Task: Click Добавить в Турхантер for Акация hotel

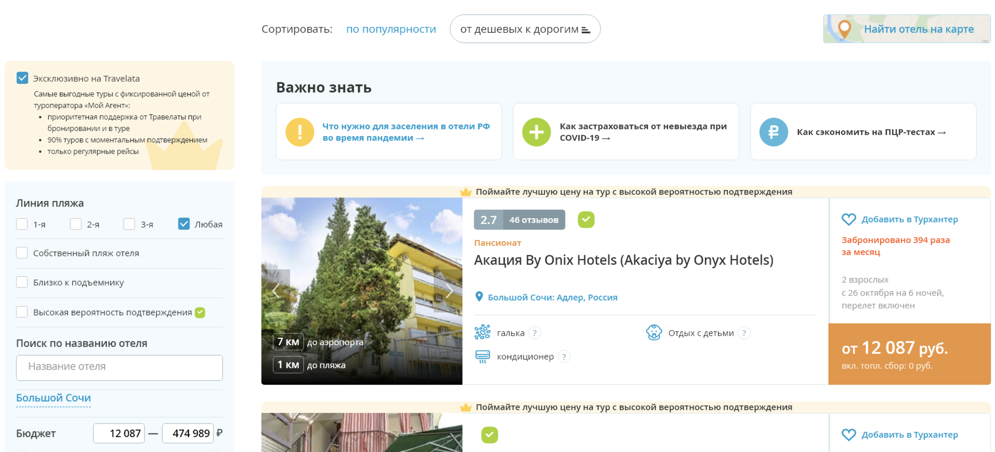Action: 909,219
